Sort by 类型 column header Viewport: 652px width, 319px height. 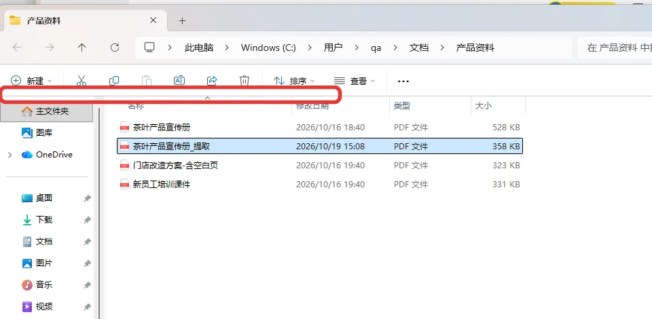pyautogui.click(x=402, y=106)
